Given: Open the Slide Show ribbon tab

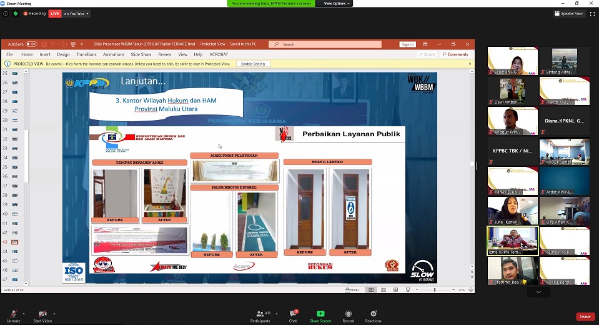Looking at the screenshot, I should click(x=141, y=54).
